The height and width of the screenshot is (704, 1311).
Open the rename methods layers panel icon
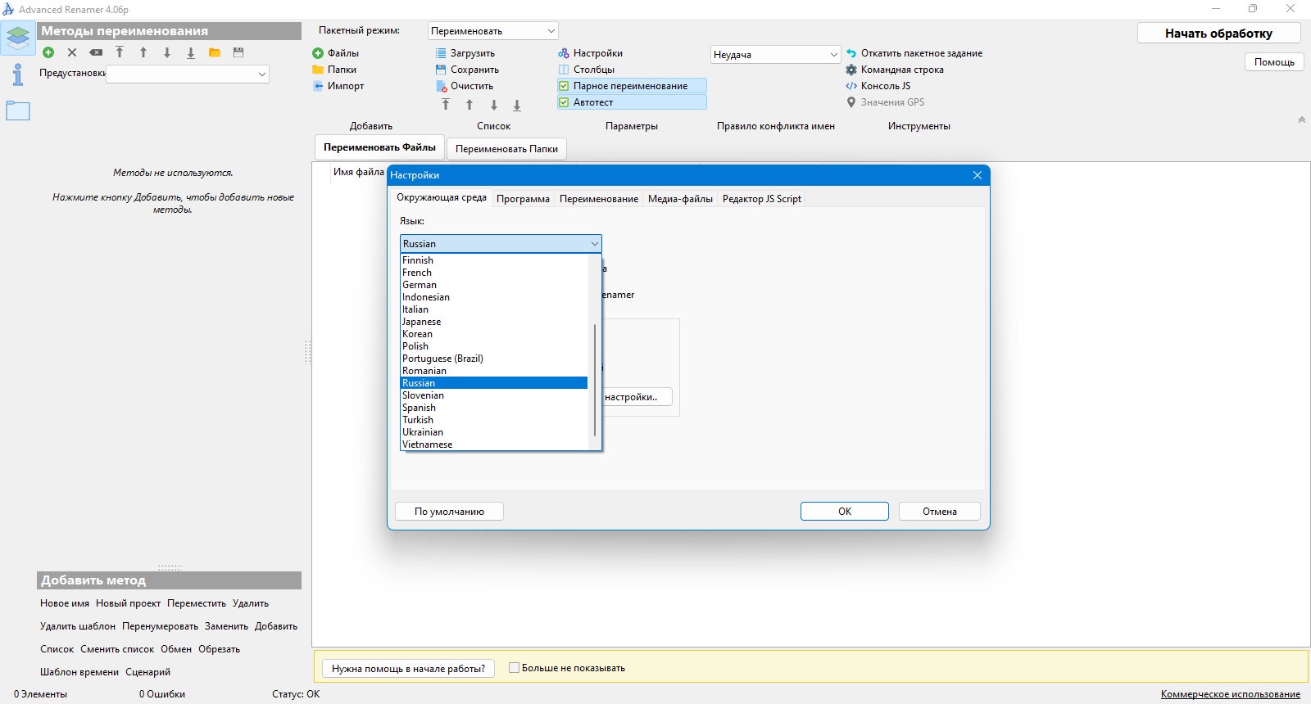click(x=18, y=38)
